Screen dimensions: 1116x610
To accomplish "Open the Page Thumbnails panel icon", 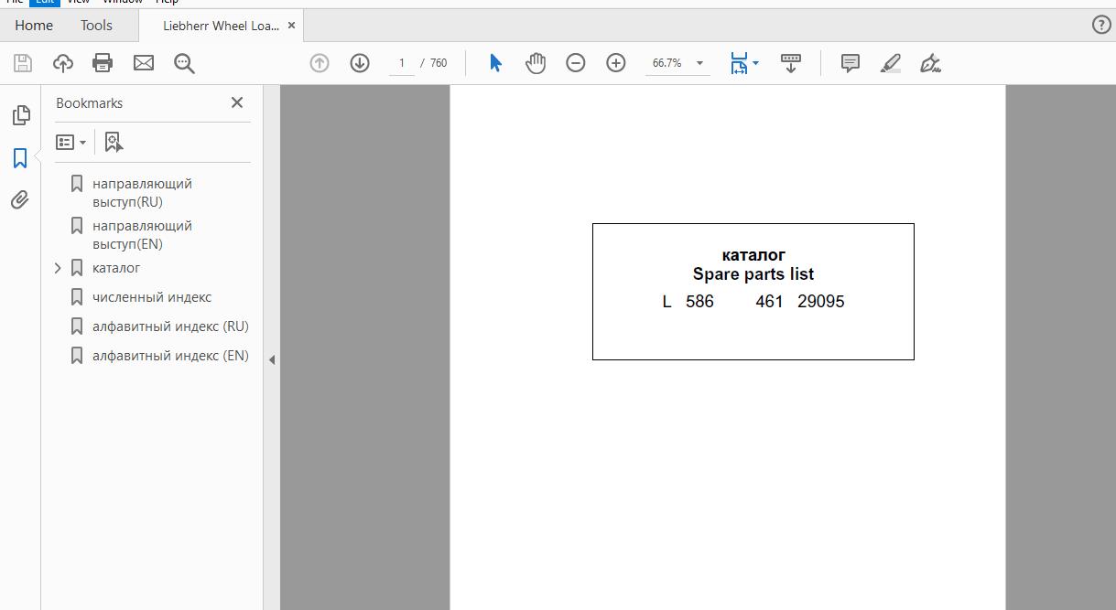I will tap(20, 115).
